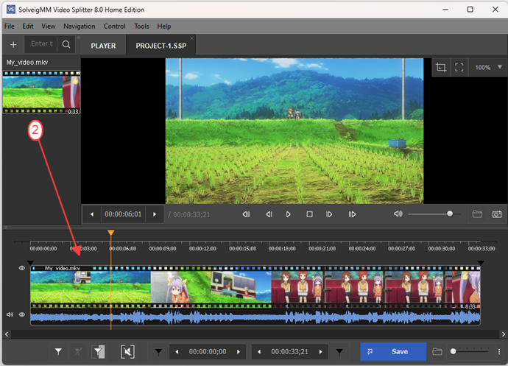Increase end time 00:00:33;21 with right arrow
Viewport: 508px width, 366px height.
[x=321, y=352]
